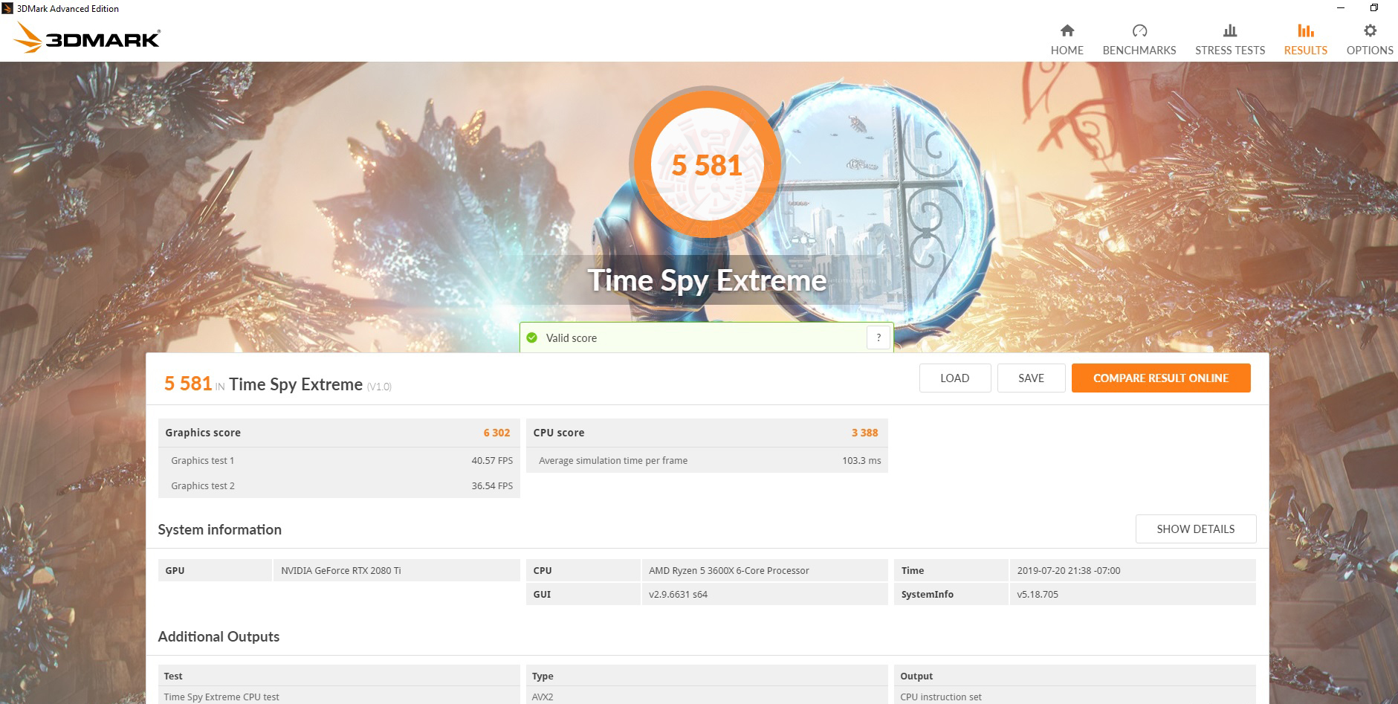
Task: Switch to the RESULTS tab label
Action: click(x=1306, y=50)
